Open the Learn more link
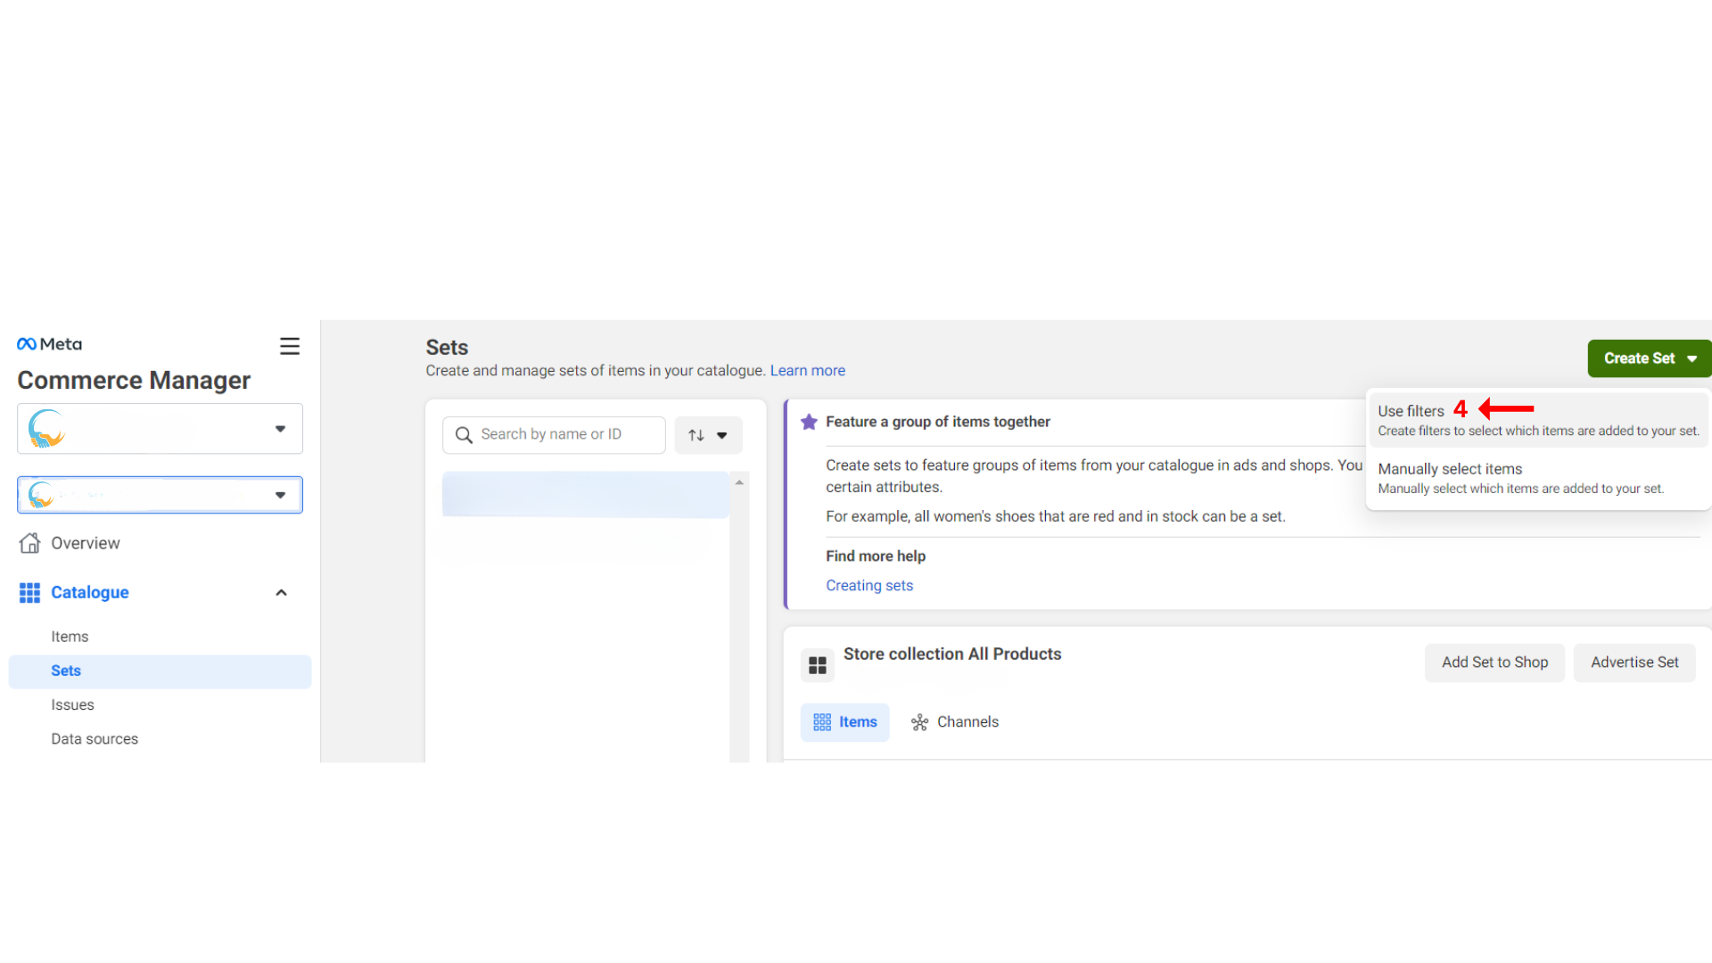This screenshot has width=1712, height=963. point(807,370)
